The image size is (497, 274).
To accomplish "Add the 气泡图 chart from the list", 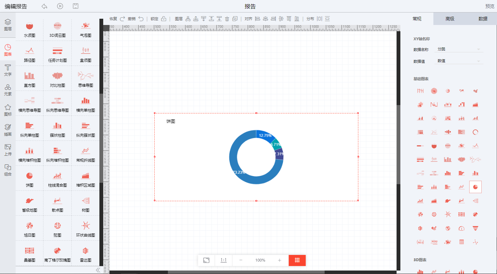I will (85, 29).
